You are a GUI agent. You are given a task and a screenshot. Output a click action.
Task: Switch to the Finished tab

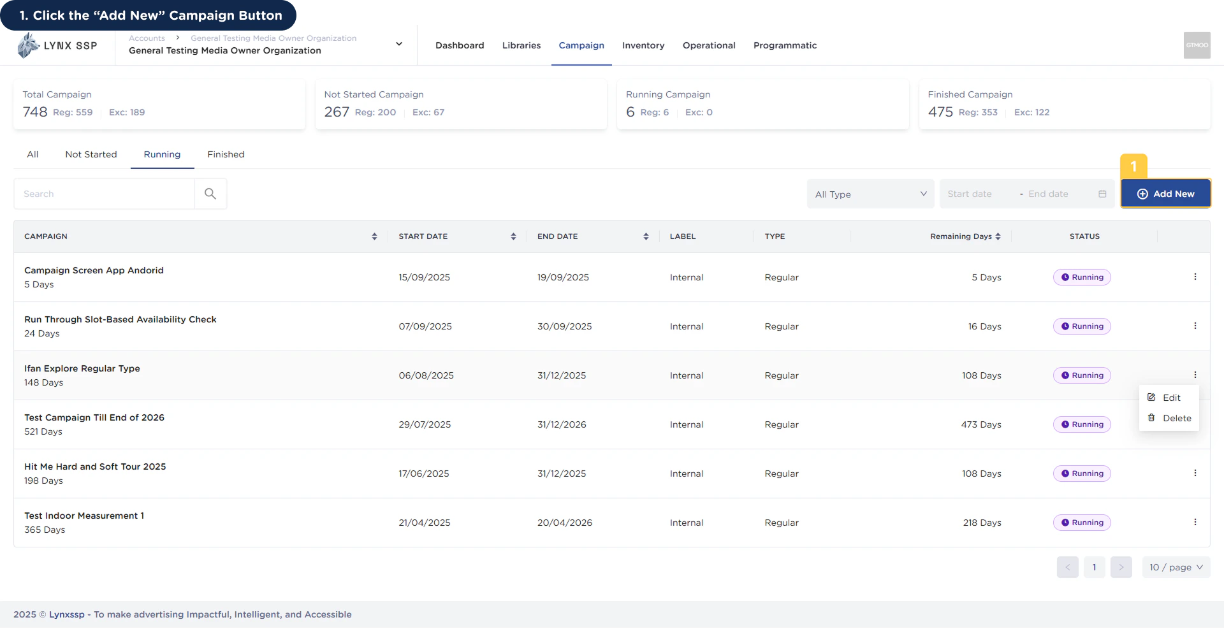(x=226, y=154)
